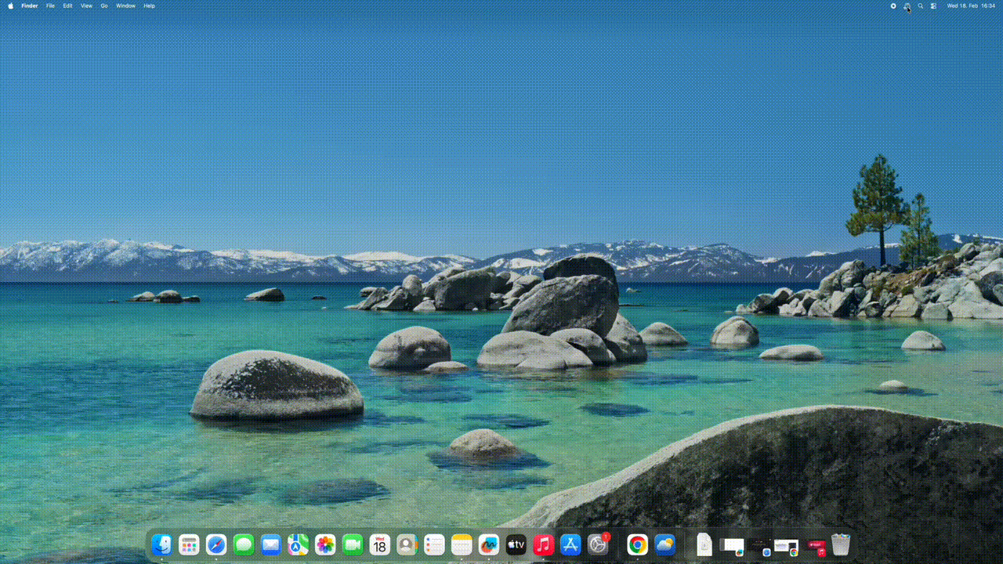1003x564 pixels.
Task: Open the Calendar showing the 18th
Action: click(x=379, y=544)
